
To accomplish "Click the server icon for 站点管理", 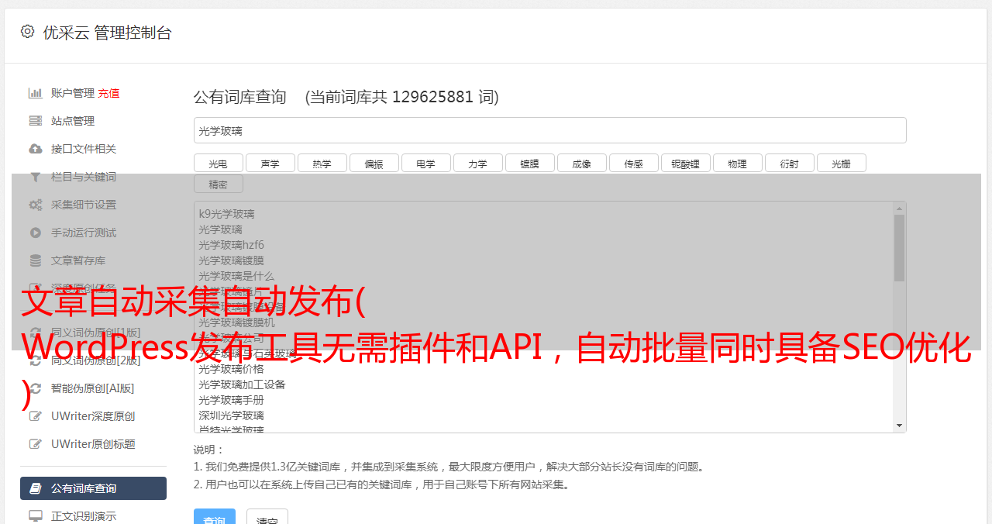I will (36, 121).
